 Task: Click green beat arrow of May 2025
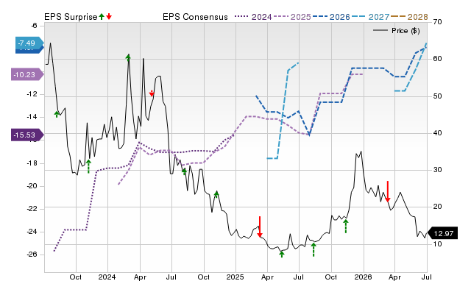click(x=282, y=255)
